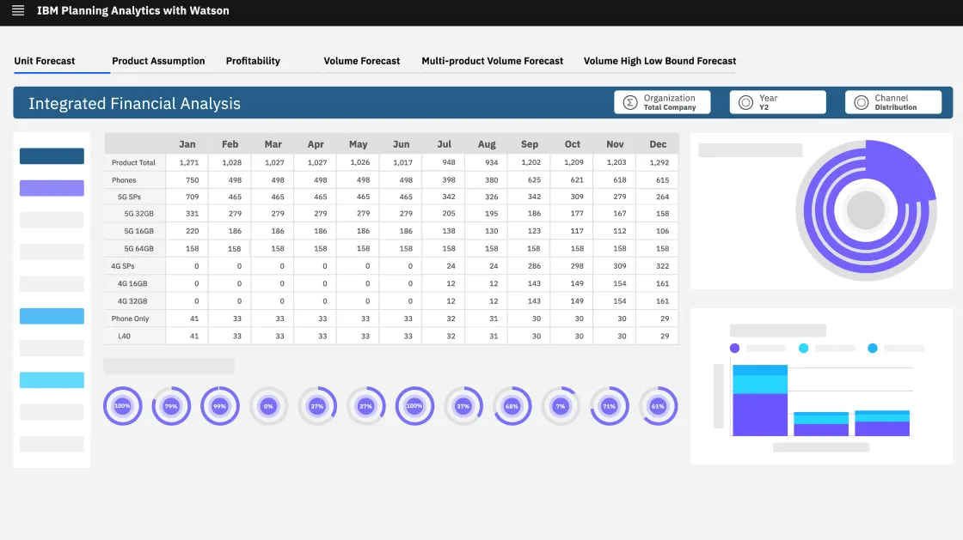Click 5G 16GB Jan cell 220
The image size is (963, 540).
(x=187, y=231)
